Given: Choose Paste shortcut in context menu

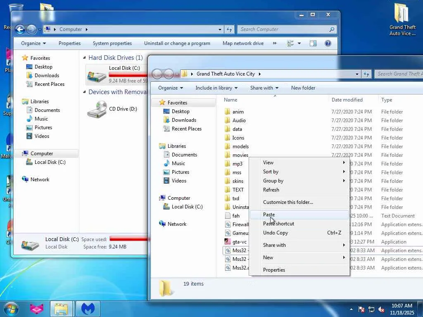Looking at the screenshot, I should click(x=299, y=224).
